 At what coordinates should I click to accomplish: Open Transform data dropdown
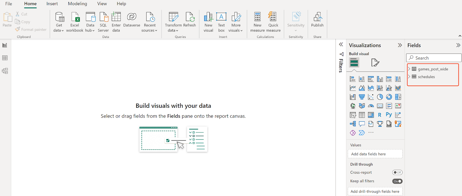pyautogui.click(x=173, y=22)
